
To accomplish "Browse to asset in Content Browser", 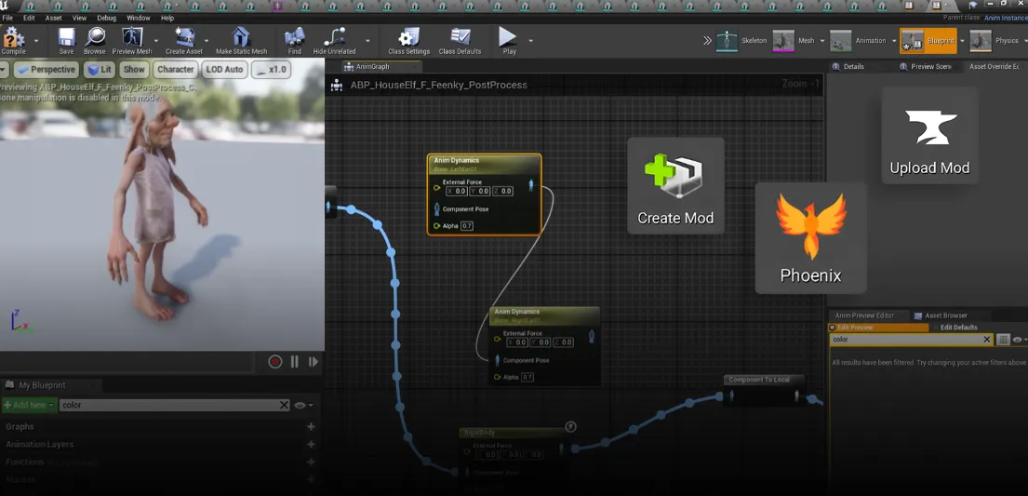I will coord(94,41).
